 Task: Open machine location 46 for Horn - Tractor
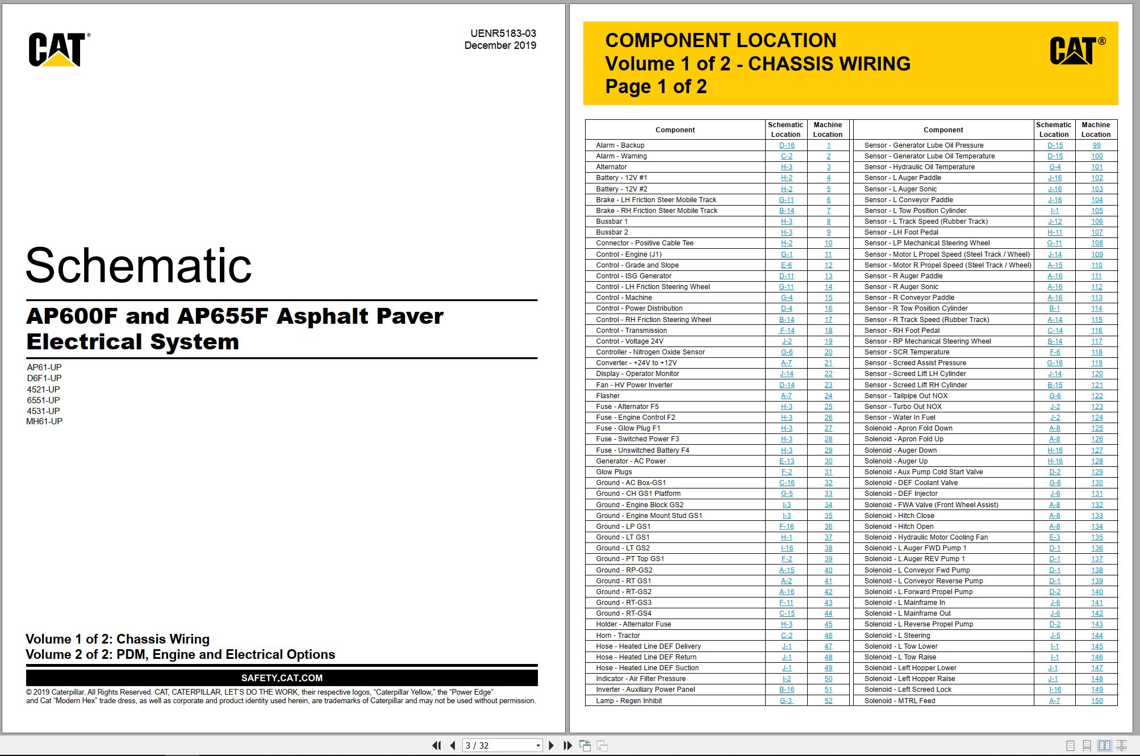point(828,636)
